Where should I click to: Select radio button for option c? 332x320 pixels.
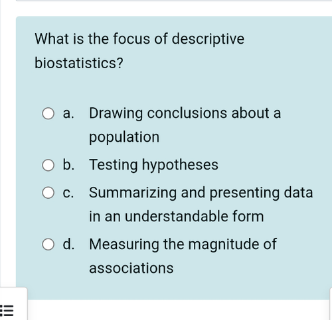point(48,193)
